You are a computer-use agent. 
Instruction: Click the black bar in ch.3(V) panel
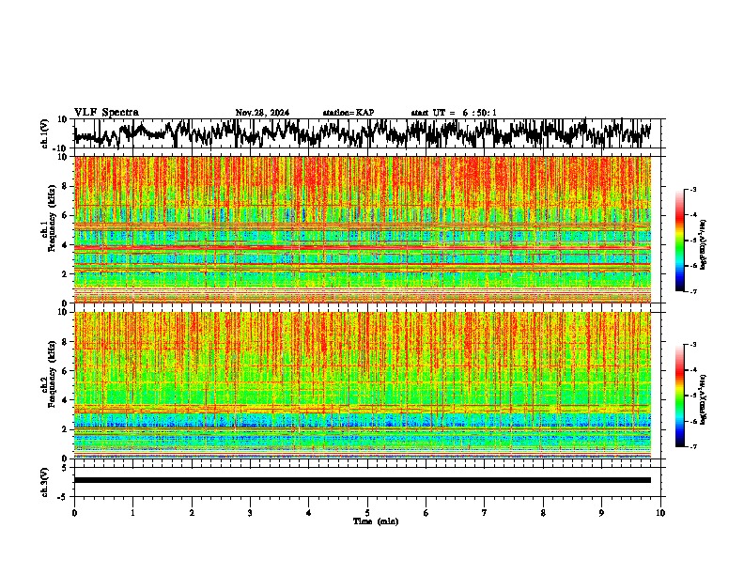pos(363,480)
